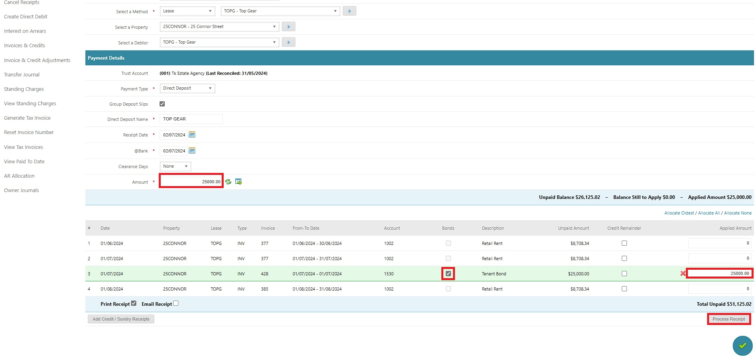756x361 pixels.
Task: Tick Credit Remainder for the 01/06/2024 Retail Rent row
Action: (624, 243)
